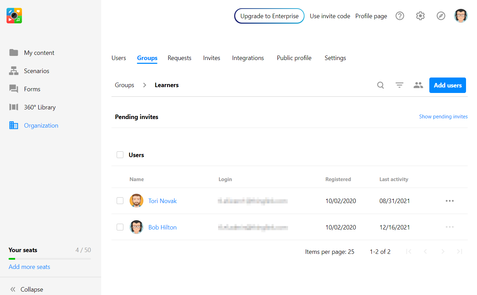The image size is (477, 295).
Task: Open the three-dot menu for Tori Novak
Action: pyautogui.click(x=450, y=201)
